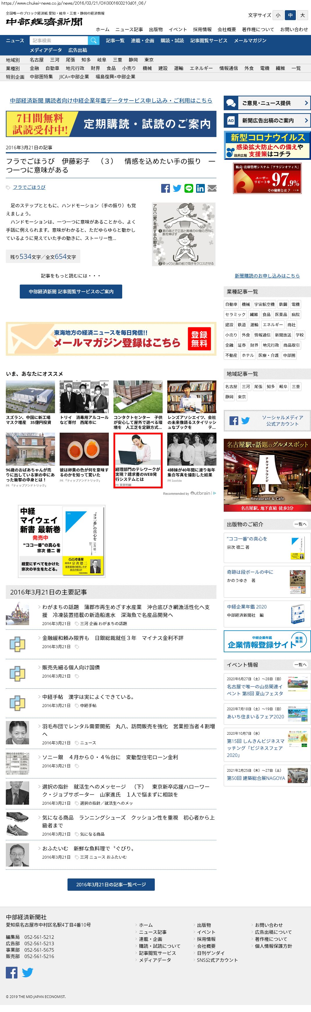311x1012 pixels.
Task: Expand 出版物のご紹介 一覧へ button
Action: pos(301,524)
